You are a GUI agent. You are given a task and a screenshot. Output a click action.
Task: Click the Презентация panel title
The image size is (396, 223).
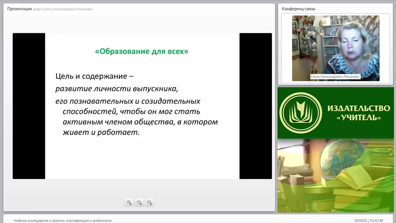pyautogui.click(x=19, y=9)
